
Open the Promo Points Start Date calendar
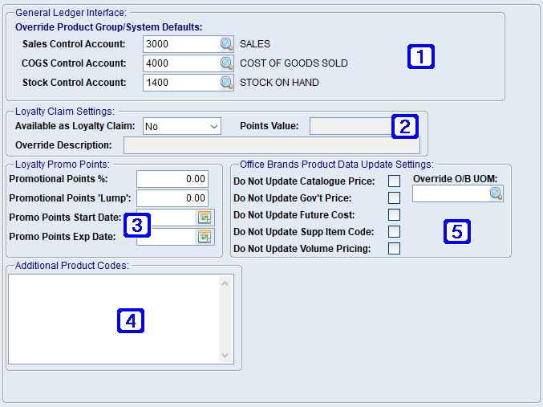[x=204, y=218]
